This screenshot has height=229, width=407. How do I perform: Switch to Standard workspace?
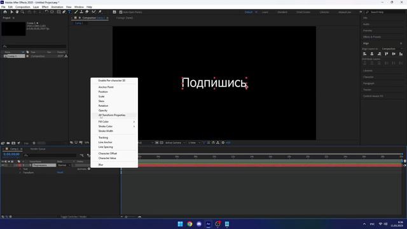point(282,12)
